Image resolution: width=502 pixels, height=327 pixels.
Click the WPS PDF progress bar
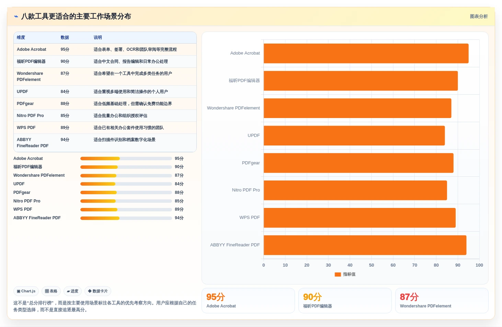[126, 210]
